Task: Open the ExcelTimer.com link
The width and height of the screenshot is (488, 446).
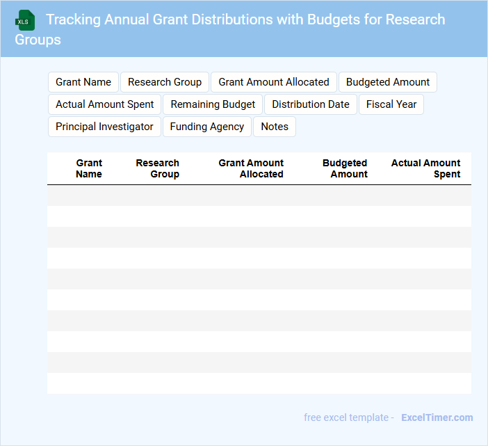Action: pos(437,417)
